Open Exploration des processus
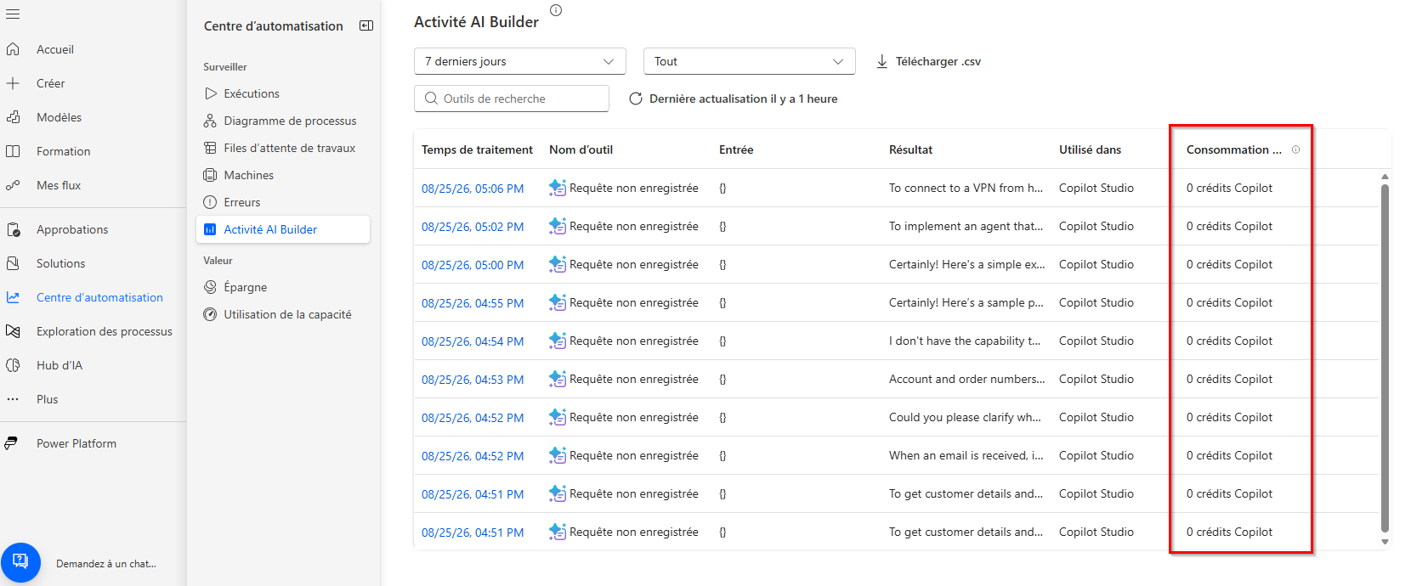1411x586 pixels. pyautogui.click(x=105, y=331)
